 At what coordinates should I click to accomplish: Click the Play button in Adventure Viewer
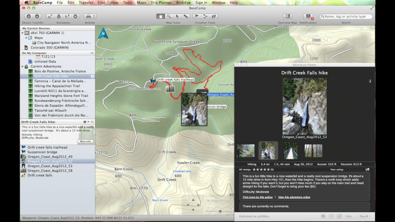tap(364, 216)
